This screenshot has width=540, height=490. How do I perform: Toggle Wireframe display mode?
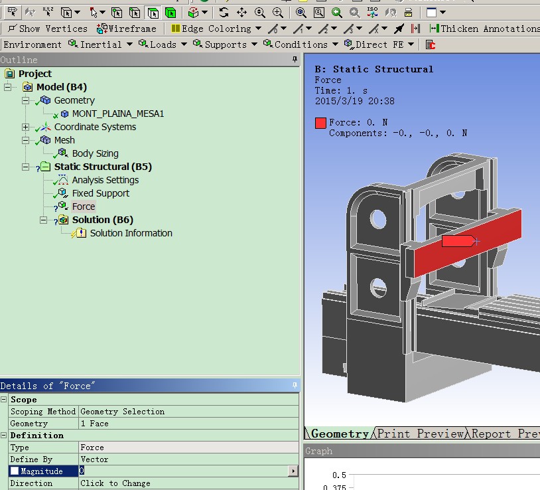pyautogui.click(x=127, y=29)
